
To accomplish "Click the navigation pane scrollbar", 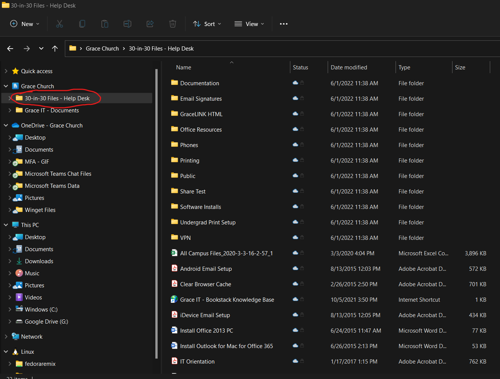I will click(156, 213).
